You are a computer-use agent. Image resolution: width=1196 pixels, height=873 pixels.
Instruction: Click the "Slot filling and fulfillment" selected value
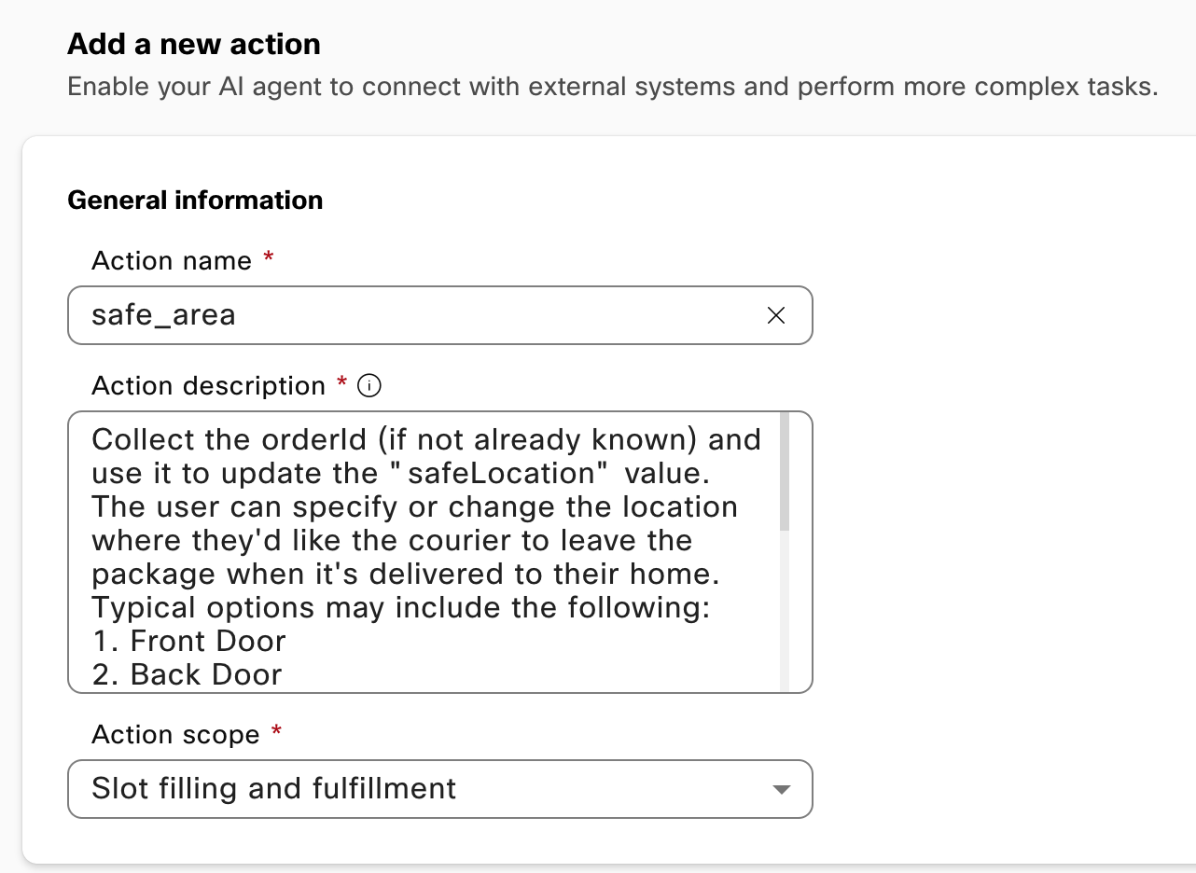pos(274,789)
